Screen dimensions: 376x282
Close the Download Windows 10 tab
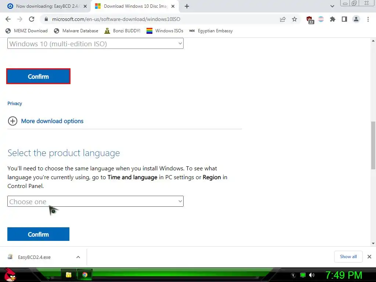(173, 7)
